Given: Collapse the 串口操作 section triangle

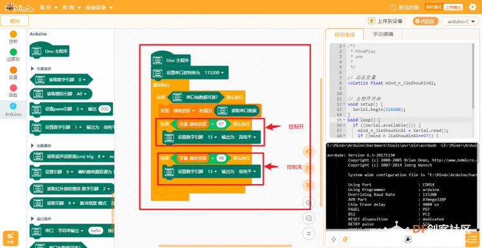Looking at the screenshot, I should 33,219.
